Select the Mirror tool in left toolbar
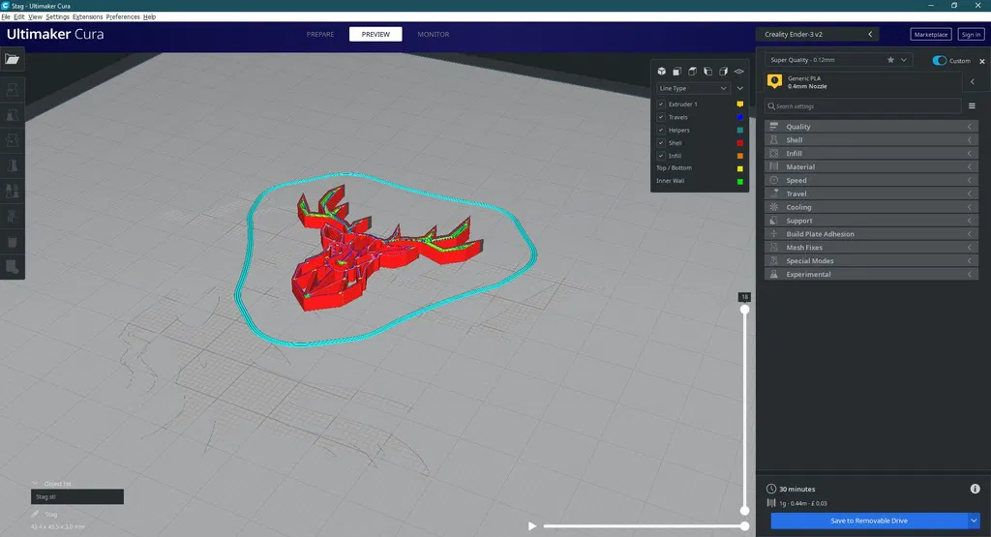991x537 pixels. click(12, 165)
